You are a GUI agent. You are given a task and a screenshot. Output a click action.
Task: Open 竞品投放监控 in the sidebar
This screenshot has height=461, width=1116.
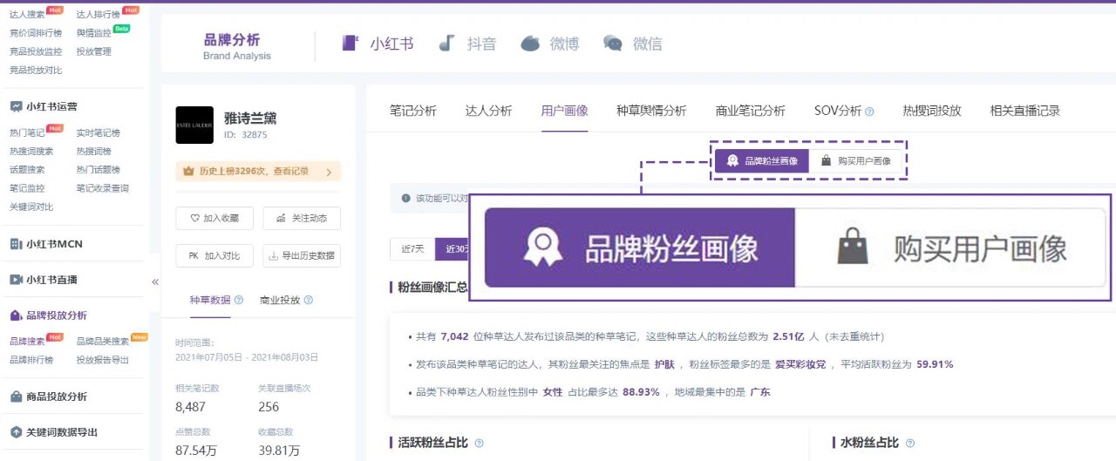tap(36, 51)
